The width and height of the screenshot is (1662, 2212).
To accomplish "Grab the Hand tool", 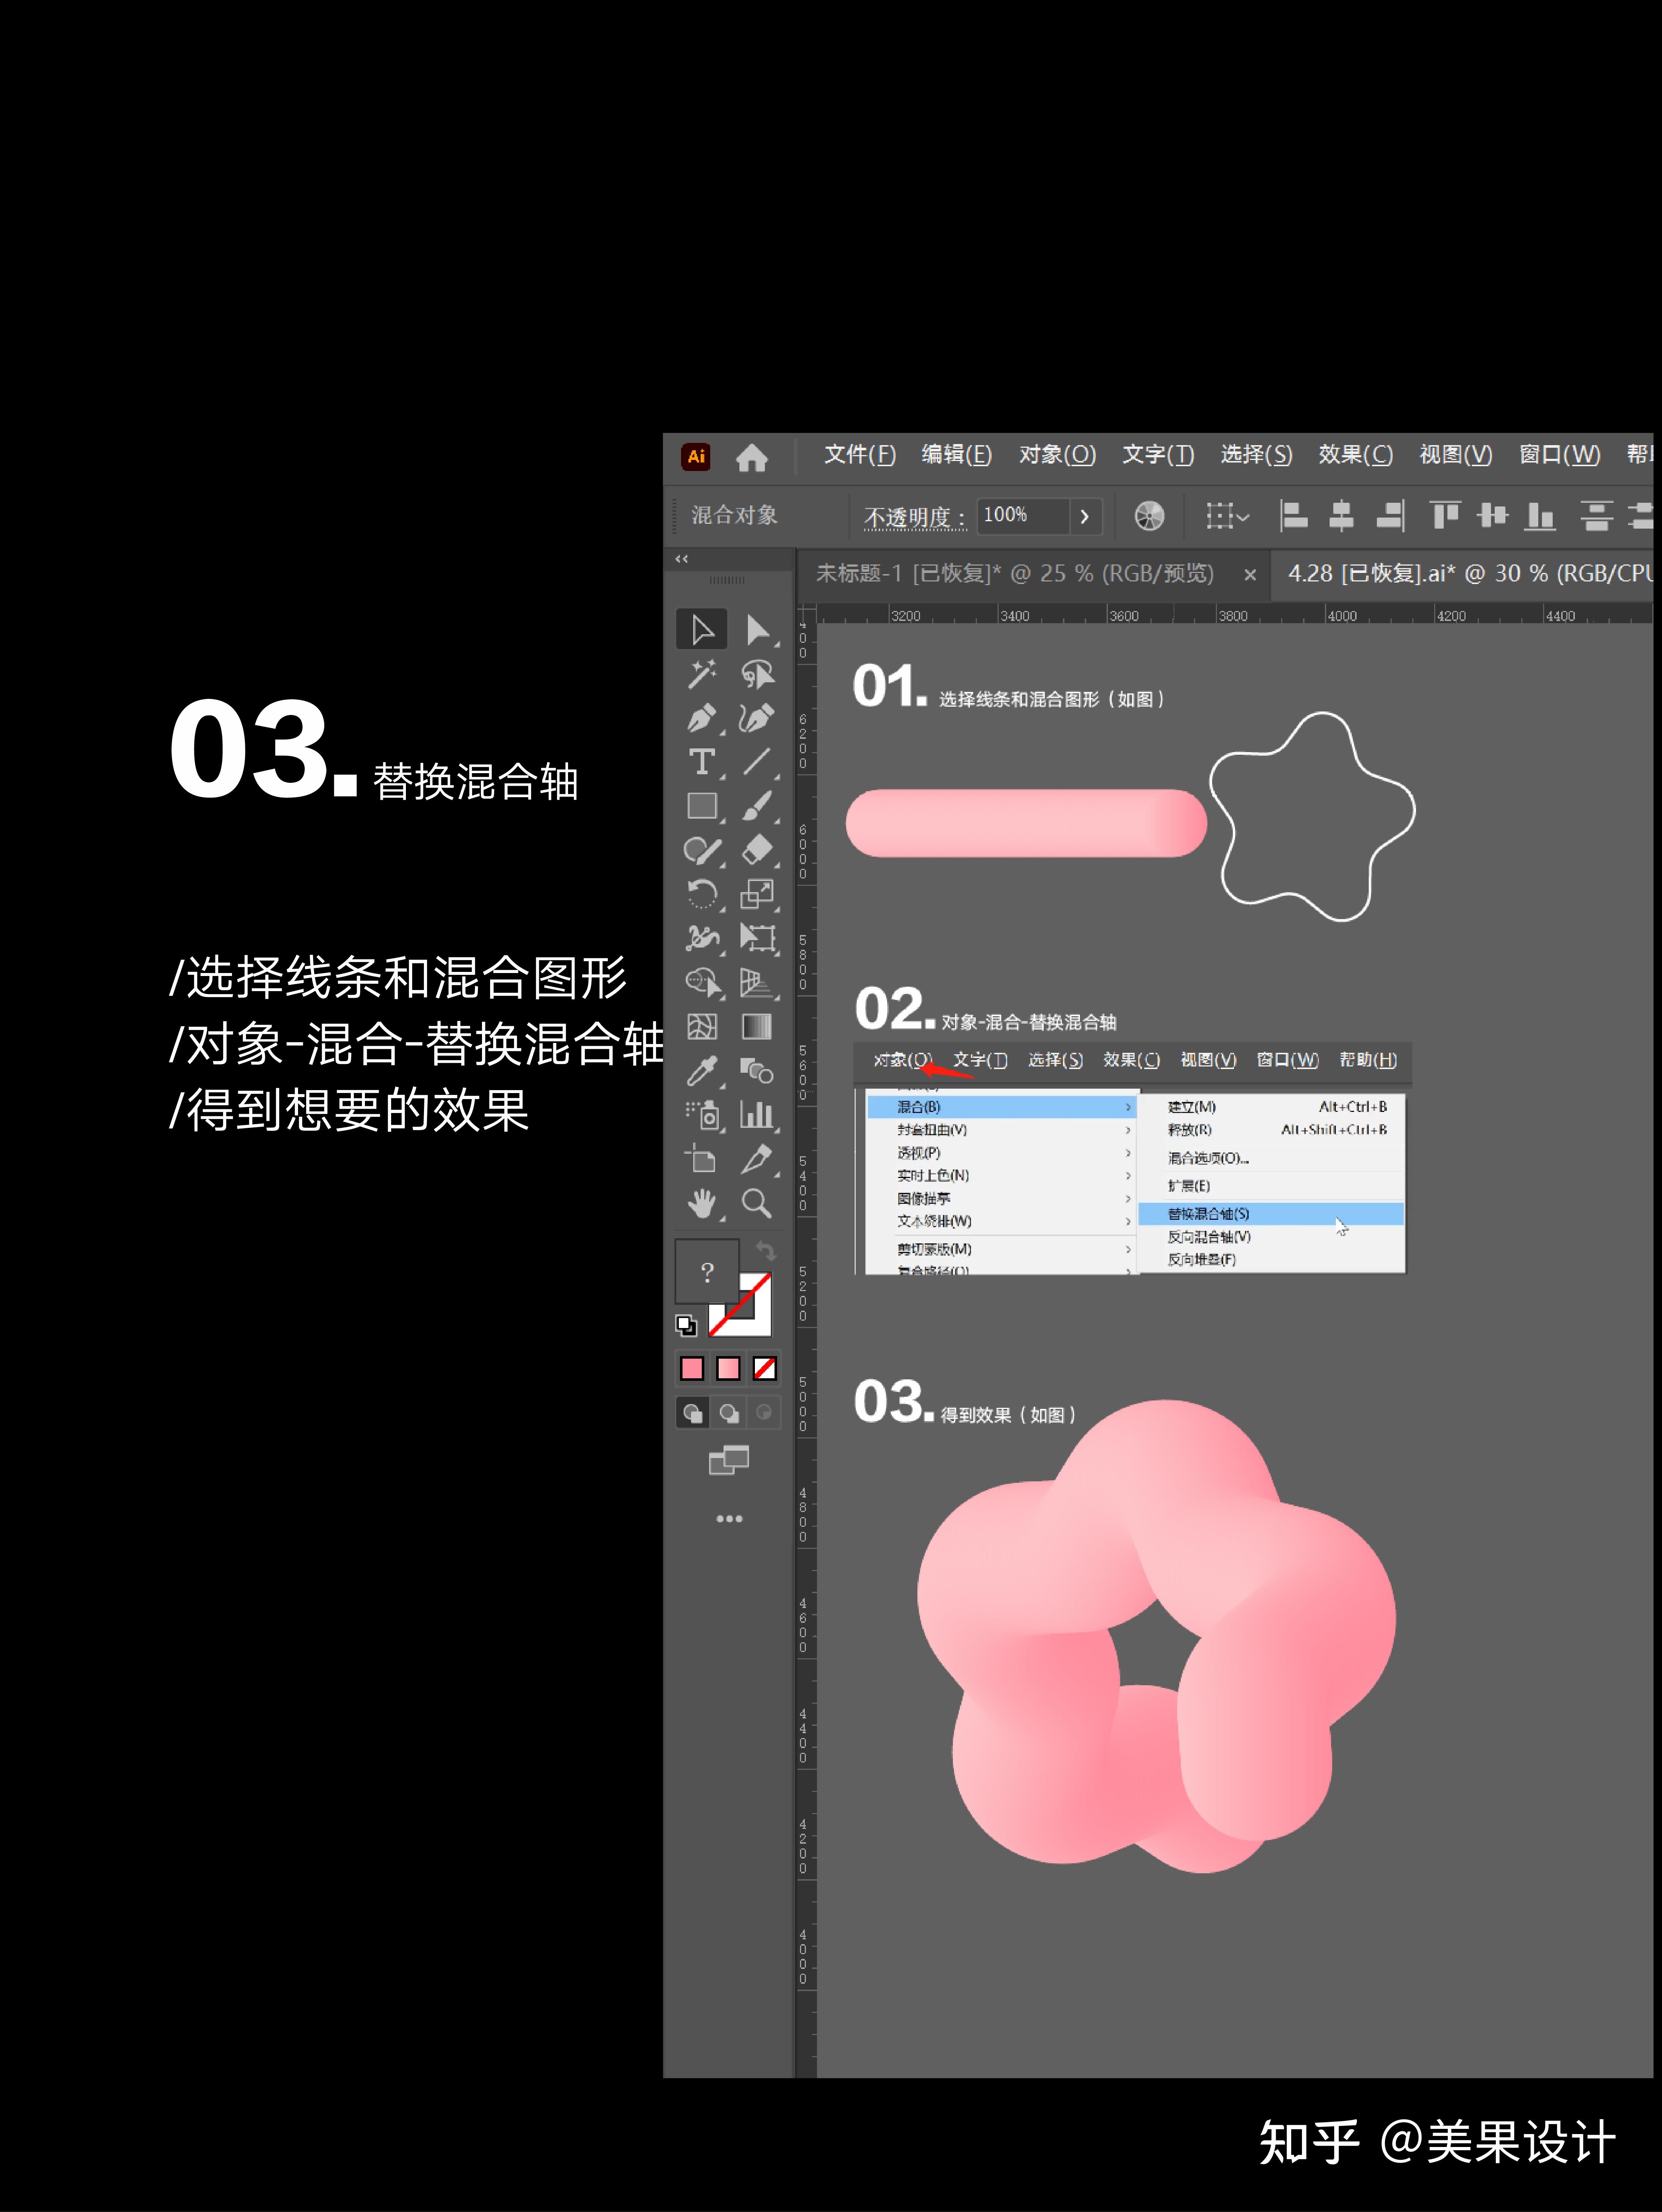I will 702,1205.
